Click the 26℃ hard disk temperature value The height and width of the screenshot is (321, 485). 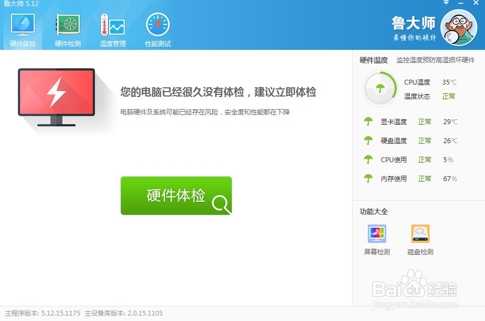tap(450, 140)
